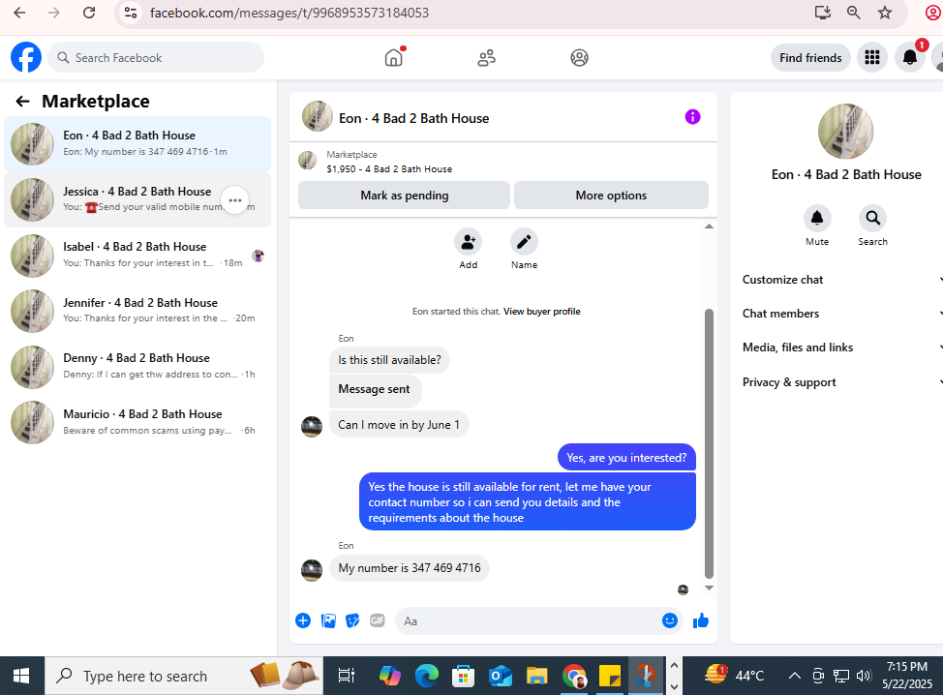Attach a photo using image icon
This screenshot has width=943, height=695.
328,620
